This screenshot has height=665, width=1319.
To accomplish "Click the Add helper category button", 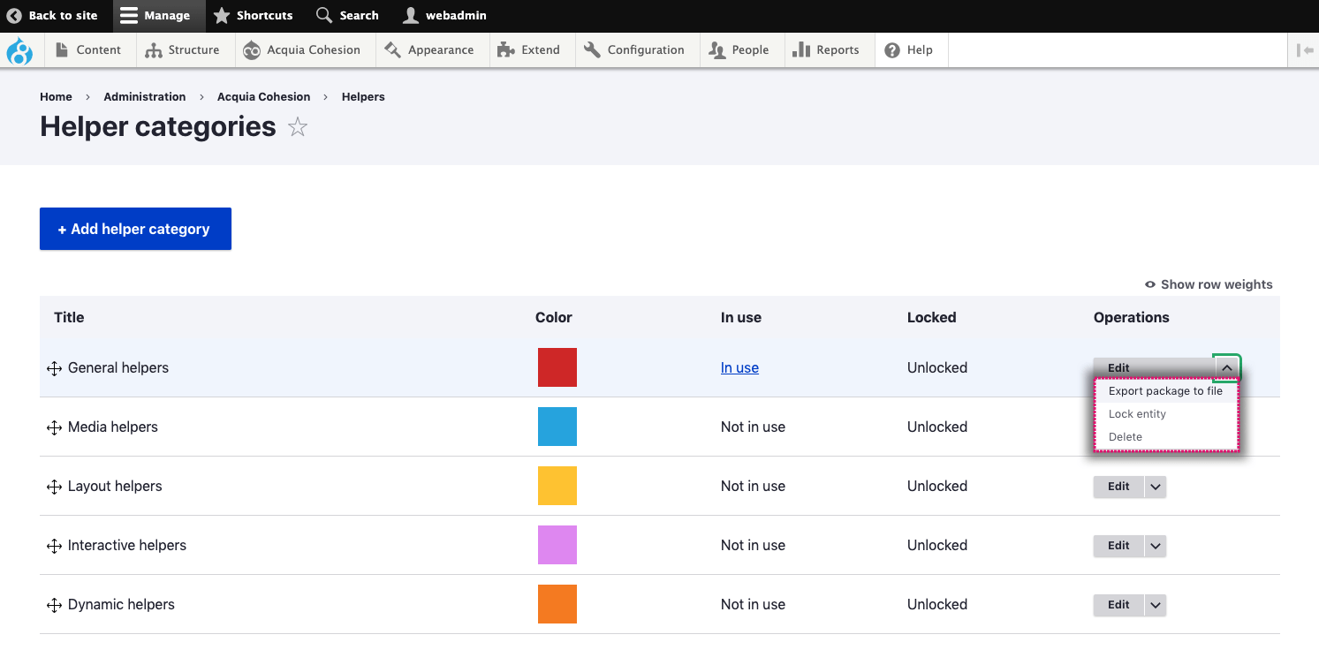I will pos(135,229).
